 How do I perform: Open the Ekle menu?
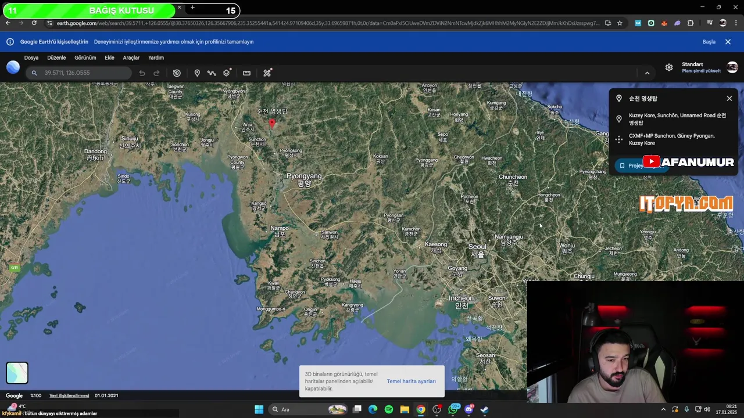point(109,57)
